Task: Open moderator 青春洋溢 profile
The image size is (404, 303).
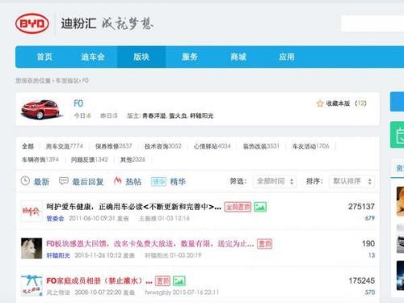Action: tap(154, 116)
